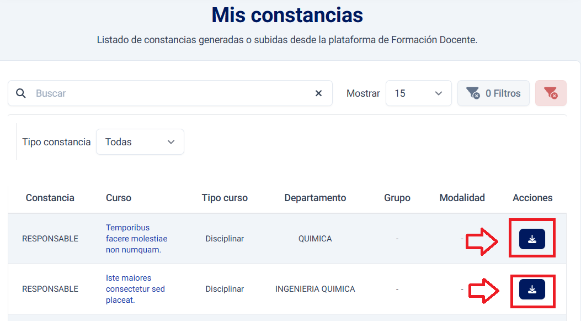Click RESPONSABLE in the QUIMICA row

[50, 239]
